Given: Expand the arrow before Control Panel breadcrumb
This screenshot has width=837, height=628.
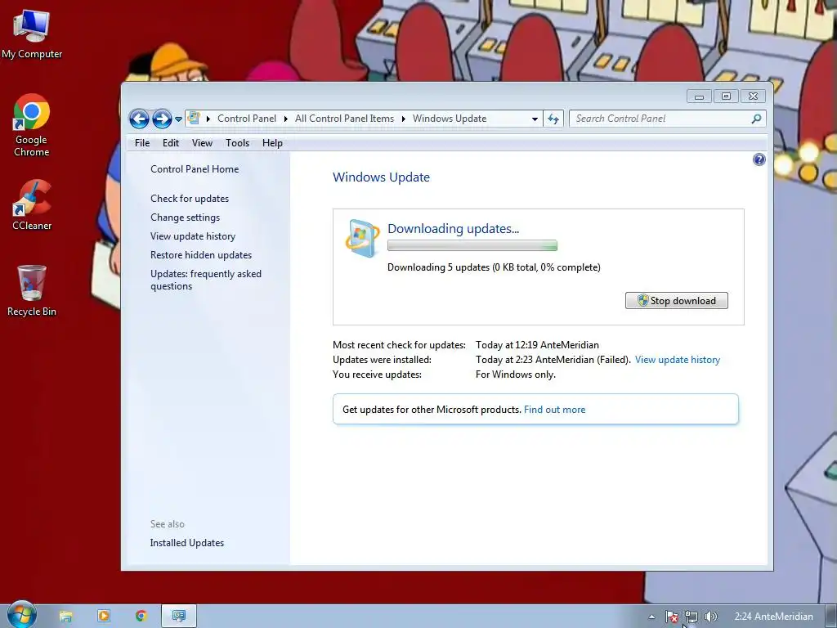Looking at the screenshot, I should tap(208, 119).
